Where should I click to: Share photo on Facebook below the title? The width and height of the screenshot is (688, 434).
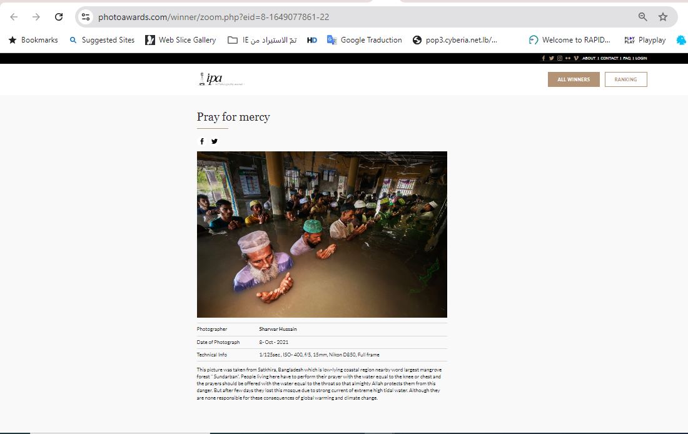pos(202,141)
